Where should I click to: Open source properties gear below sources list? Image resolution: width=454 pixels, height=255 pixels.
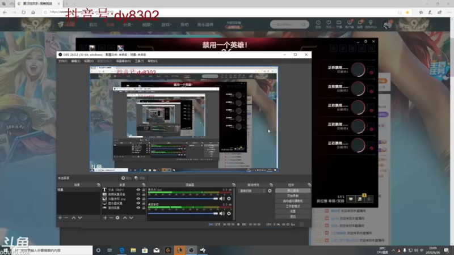pos(117,218)
